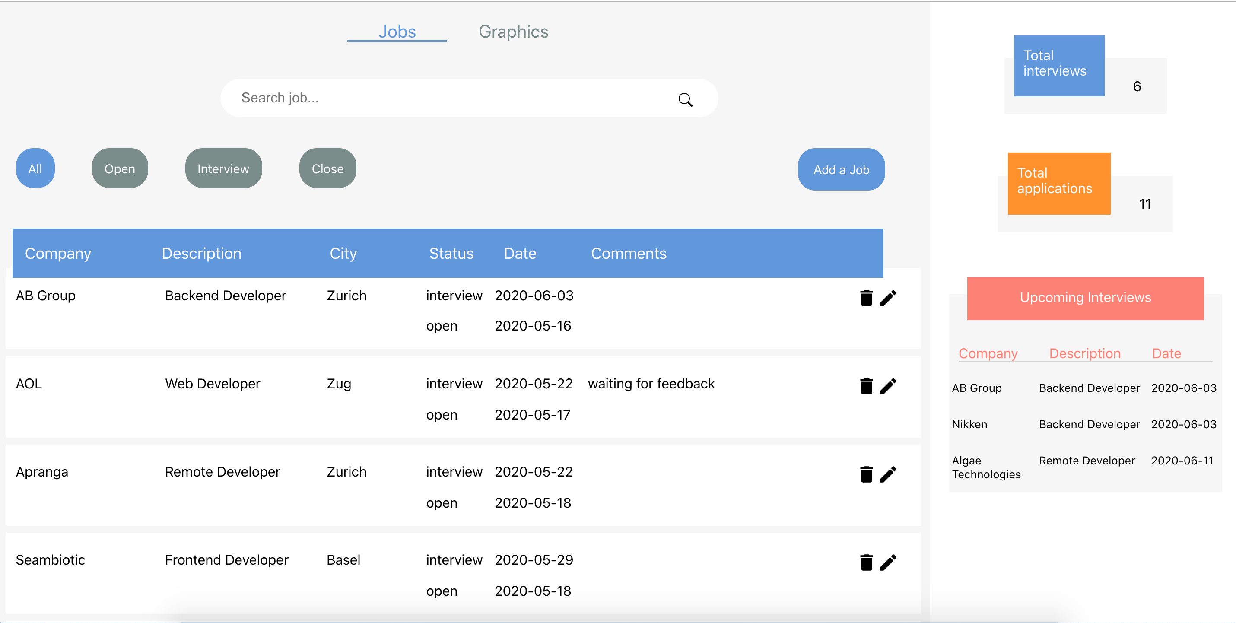Image resolution: width=1236 pixels, height=623 pixels.
Task: Open the Jobs tab
Action: (397, 32)
